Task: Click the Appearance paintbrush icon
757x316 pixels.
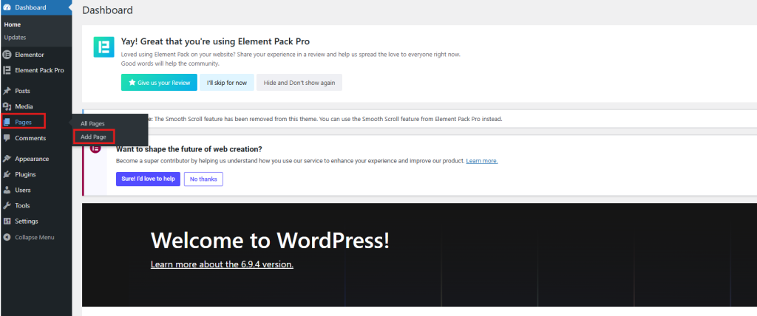Action: tap(7, 159)
